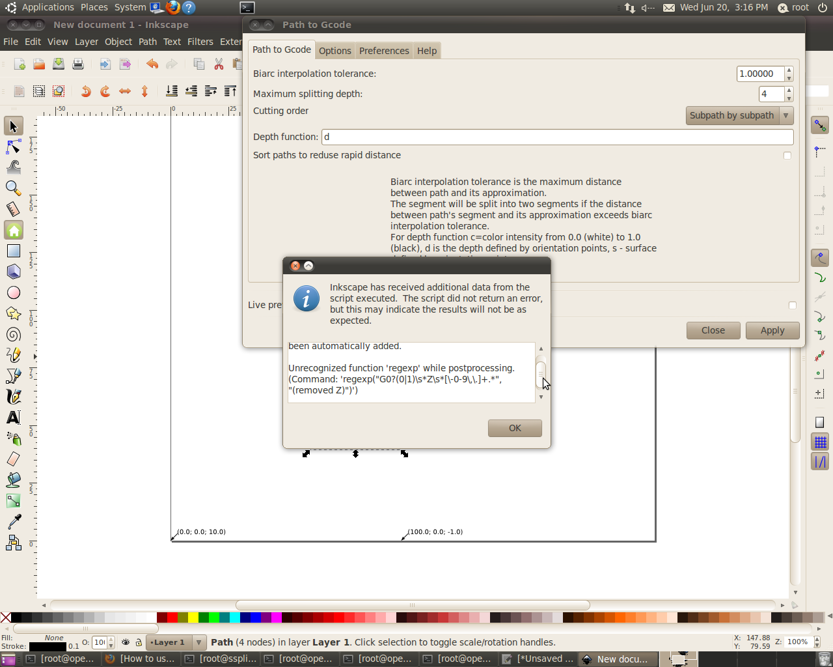Click the Save document icon
833x667 pixels.
click(x=59, y=64)
